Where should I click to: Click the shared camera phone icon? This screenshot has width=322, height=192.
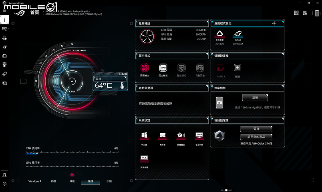219,102
